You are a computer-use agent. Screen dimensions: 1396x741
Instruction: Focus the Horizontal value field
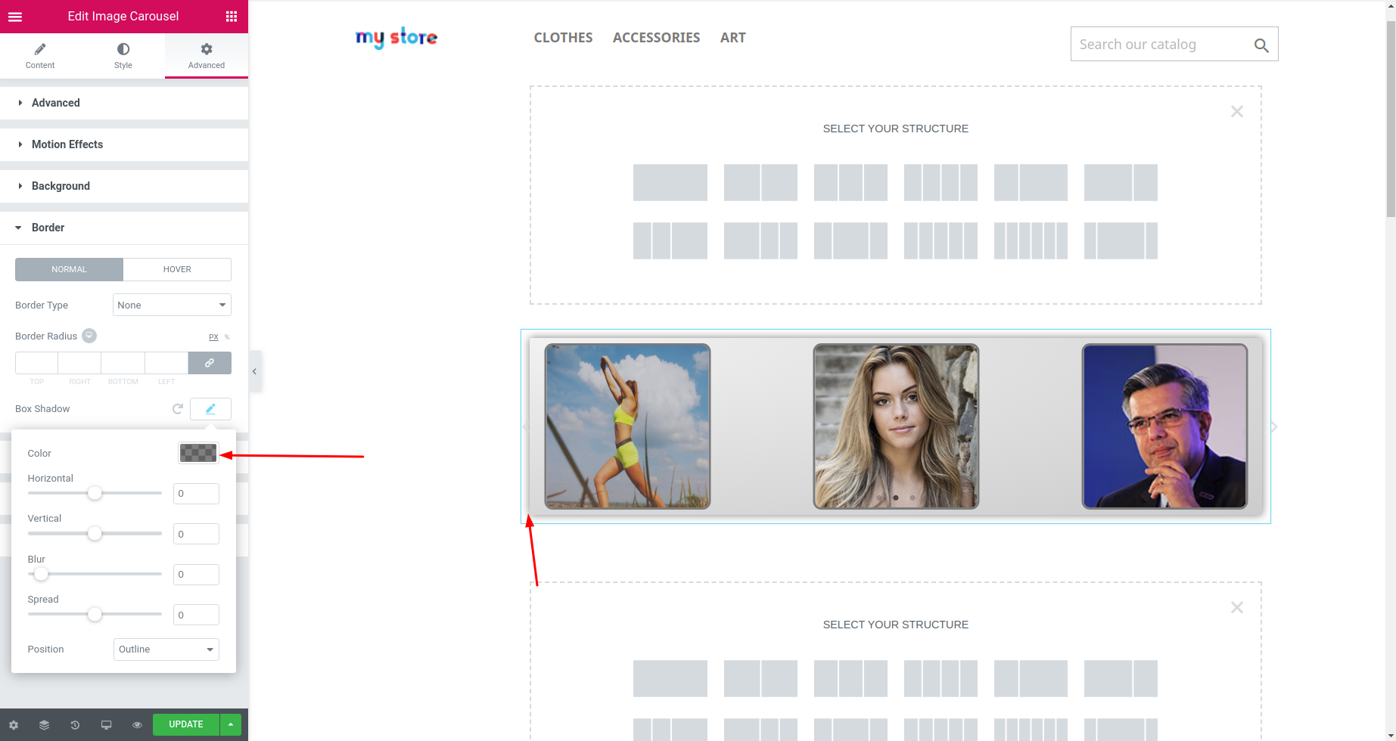196,494
